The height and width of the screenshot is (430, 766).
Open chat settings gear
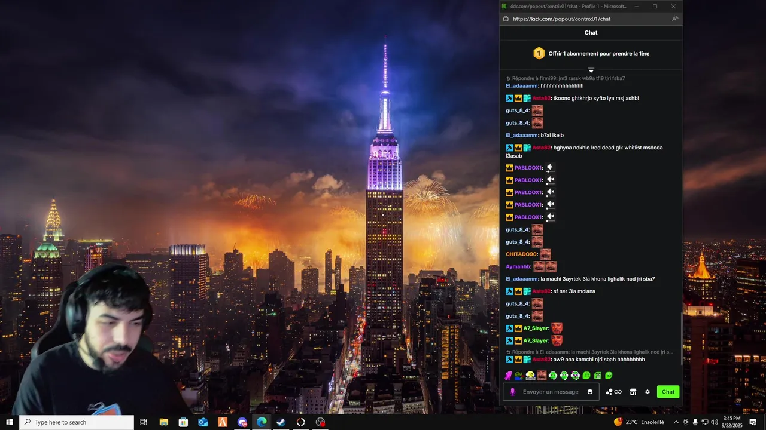click(648, 392)
